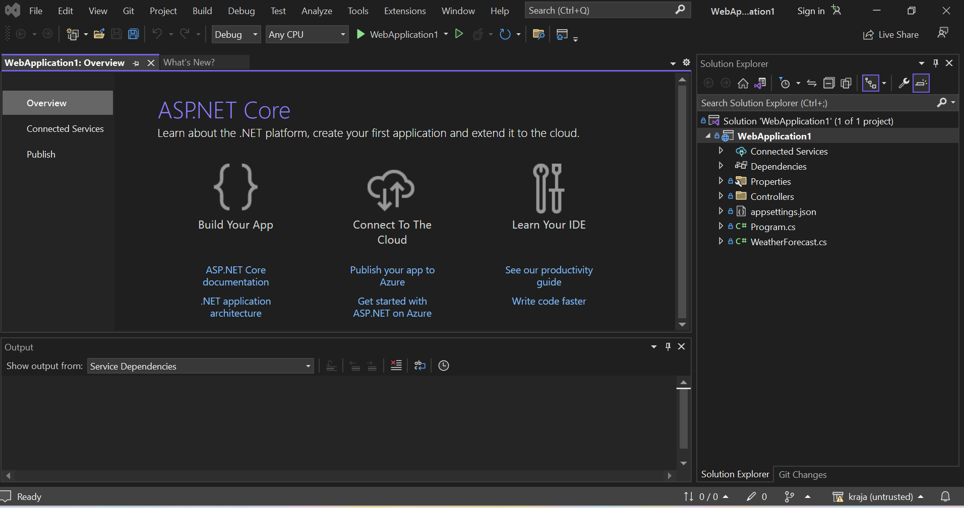Open WebApplication1 startup target dropdown arrow
Viewport: 964px width, 508px height.
coord(446,34)
